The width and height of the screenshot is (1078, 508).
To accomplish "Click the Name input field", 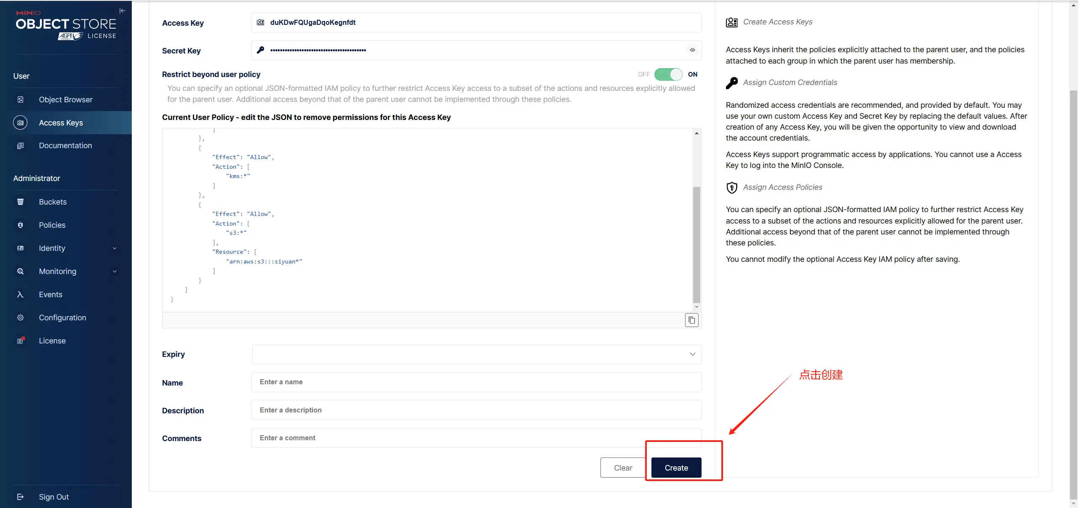I will [476, 382].
